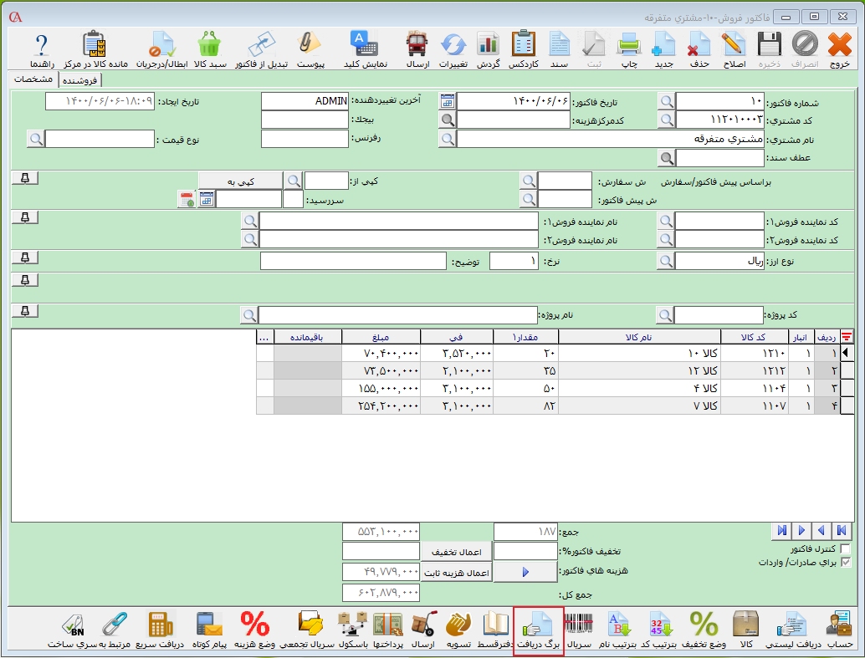
Task: Click the چاپ (Print) toolbar icon
Action: click(x=628, y=48)
